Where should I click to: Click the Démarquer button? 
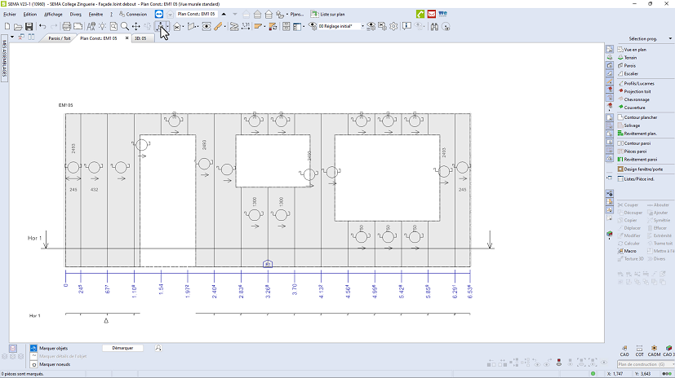[122, 348]
